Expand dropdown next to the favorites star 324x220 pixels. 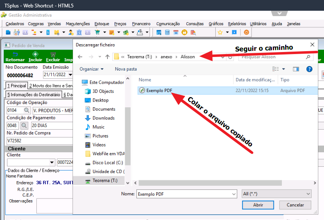pyautogui.click(x=227, y=32)
